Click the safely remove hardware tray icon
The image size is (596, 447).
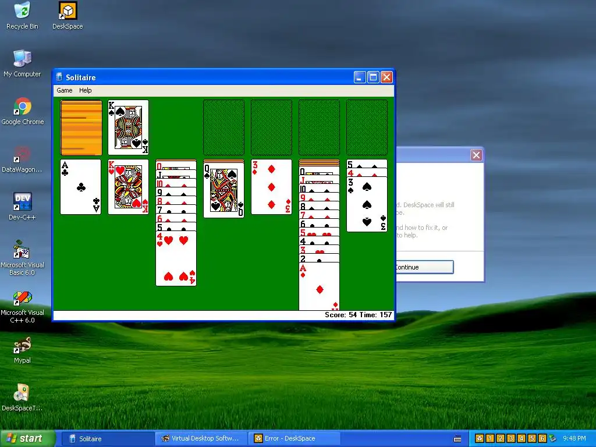[x=552, y=439]
